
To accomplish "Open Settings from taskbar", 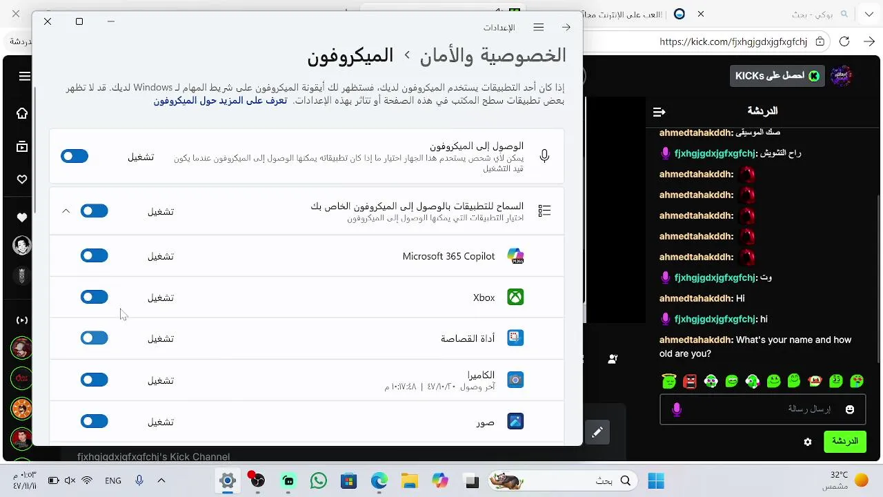I will 227,481.
